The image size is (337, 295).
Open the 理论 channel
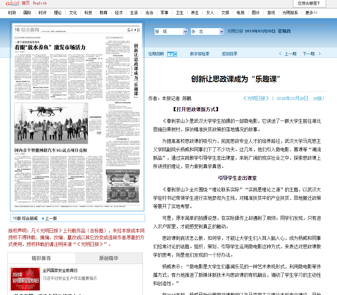click(58, 13)
